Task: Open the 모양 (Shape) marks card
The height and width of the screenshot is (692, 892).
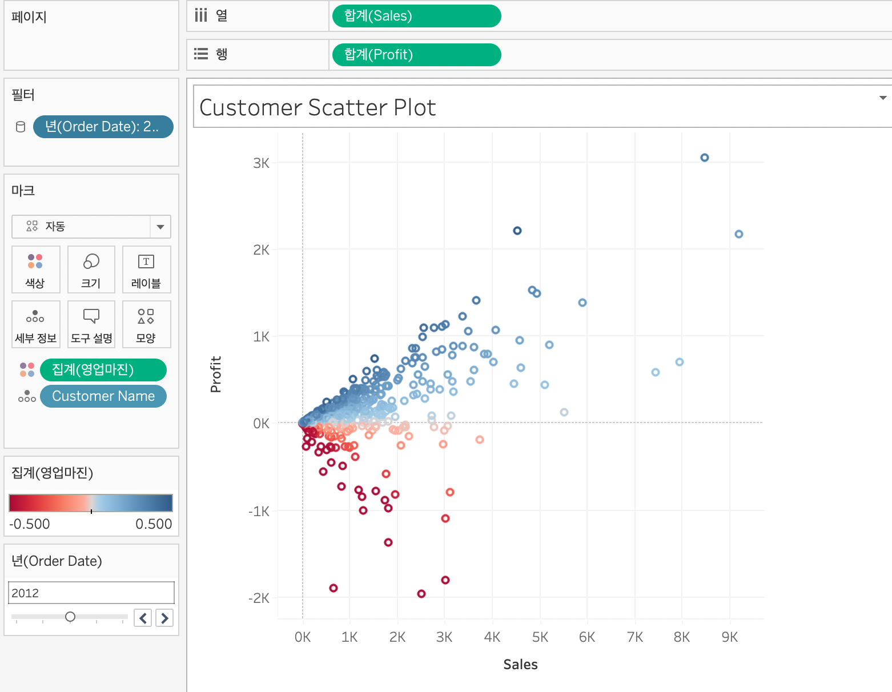Action: coord(146,324)
